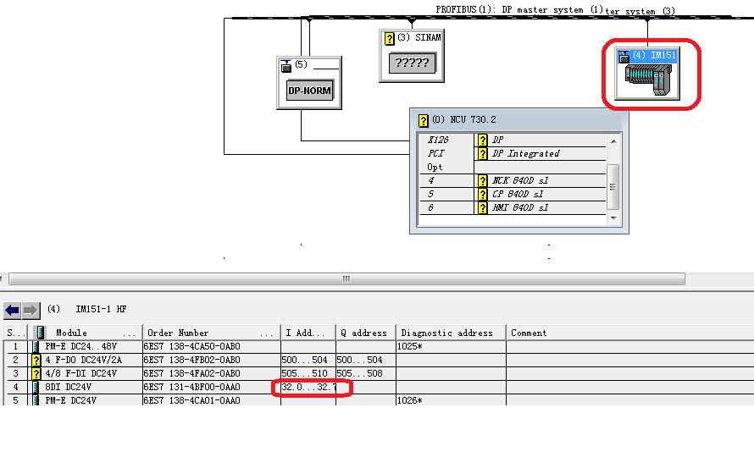Select the (3) SINAM unknown device node
The image size is (754, 457).
[412, 55]
